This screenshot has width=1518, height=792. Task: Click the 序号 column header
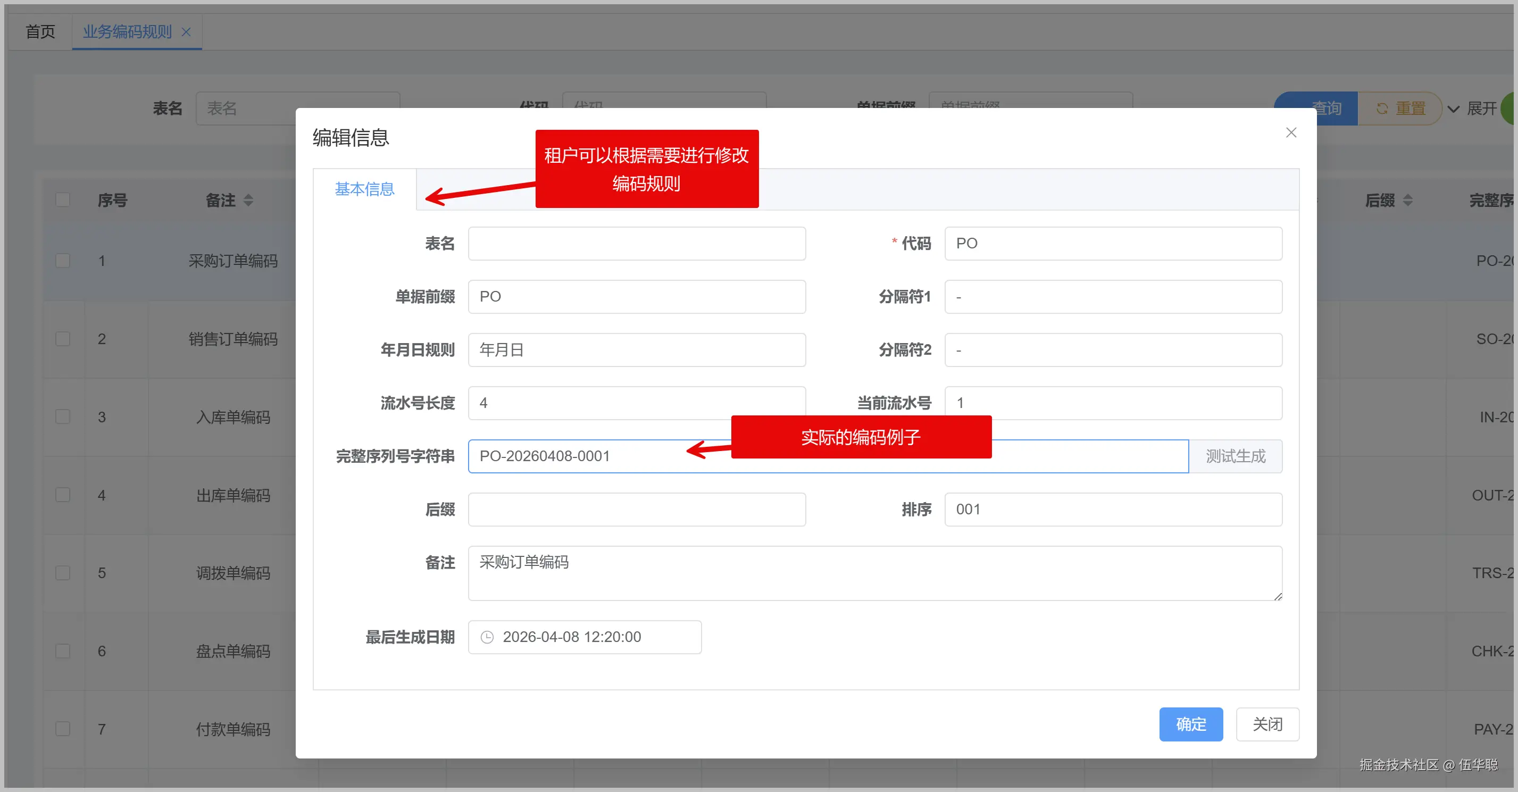coord(112,201)
